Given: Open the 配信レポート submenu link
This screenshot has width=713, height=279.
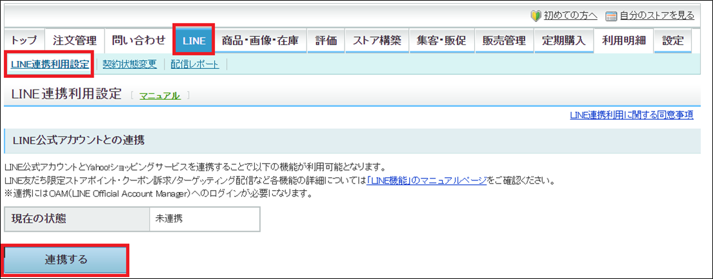Looking at the screenshot, I should pos(195,64).
